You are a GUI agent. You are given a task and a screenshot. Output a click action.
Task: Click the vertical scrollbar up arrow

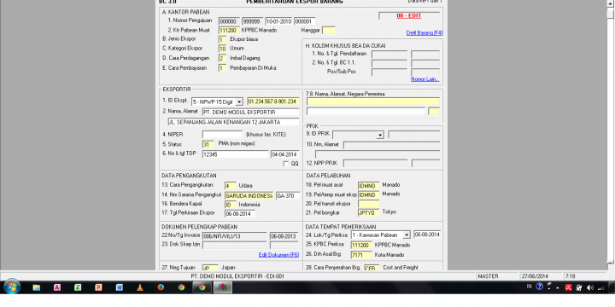(x=611, y=3)
